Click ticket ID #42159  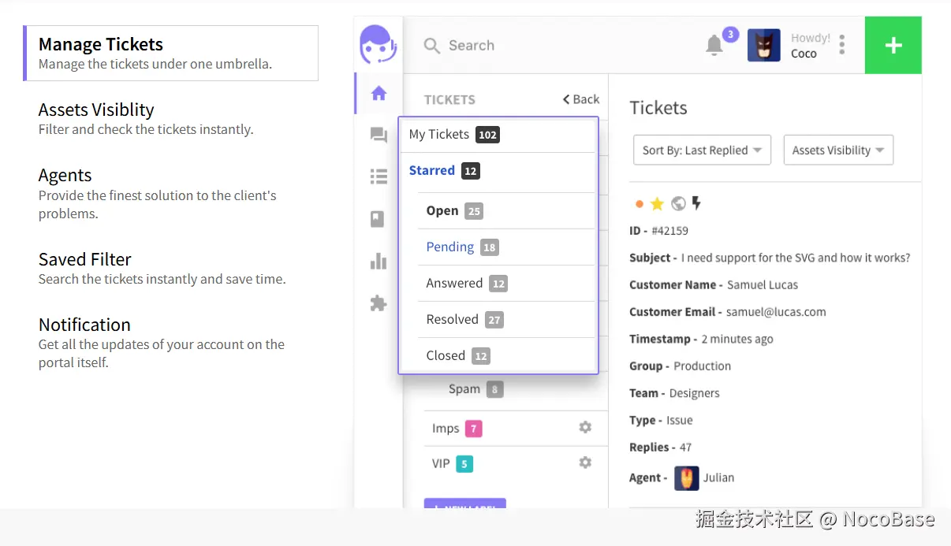click(669, 231)
